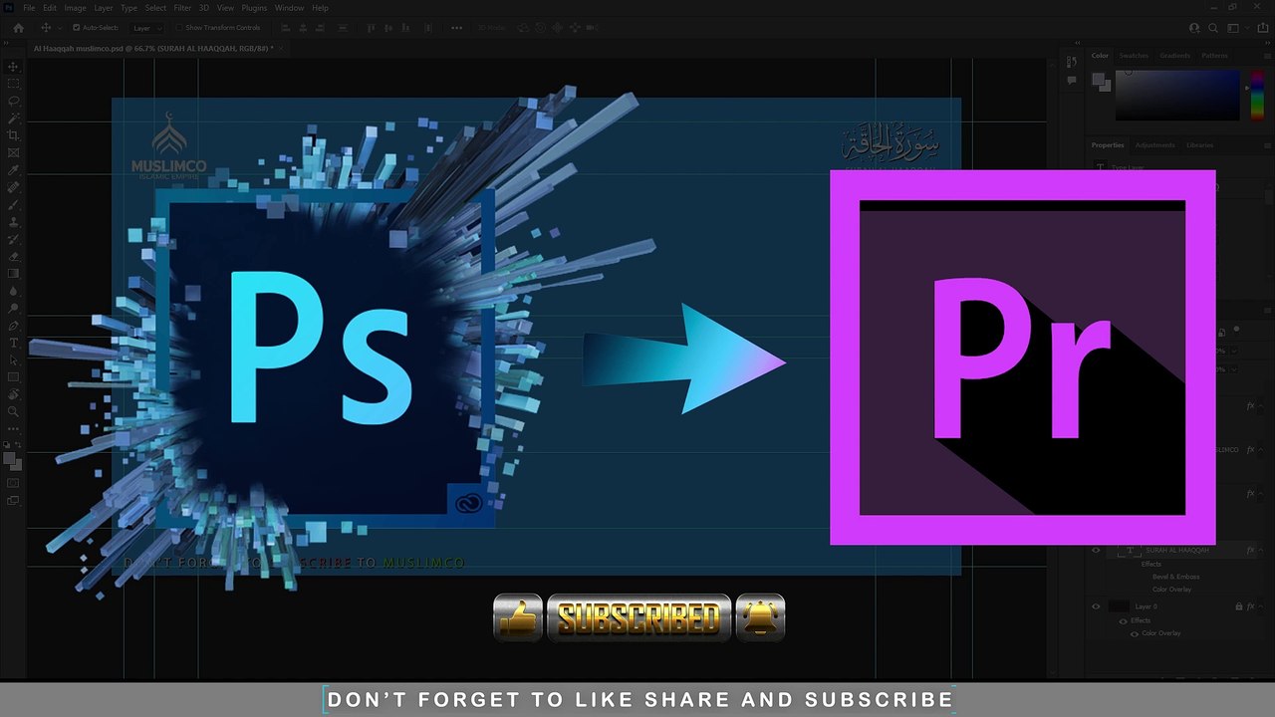Select the Brush tool
The width and height of the screenshot is (1275, 717).
coord(13,205)
